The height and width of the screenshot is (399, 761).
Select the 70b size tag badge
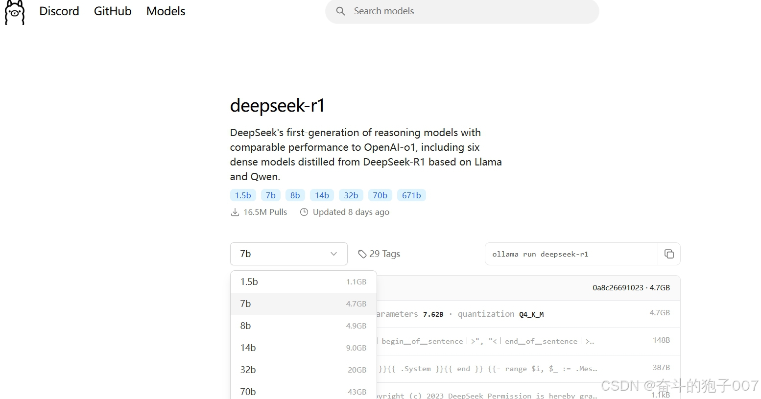coord(380,195)
